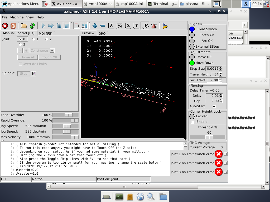Open web browser globe in dock
Image resolution: width=270 pixels, height=202 pixels.
pos(140,197)
